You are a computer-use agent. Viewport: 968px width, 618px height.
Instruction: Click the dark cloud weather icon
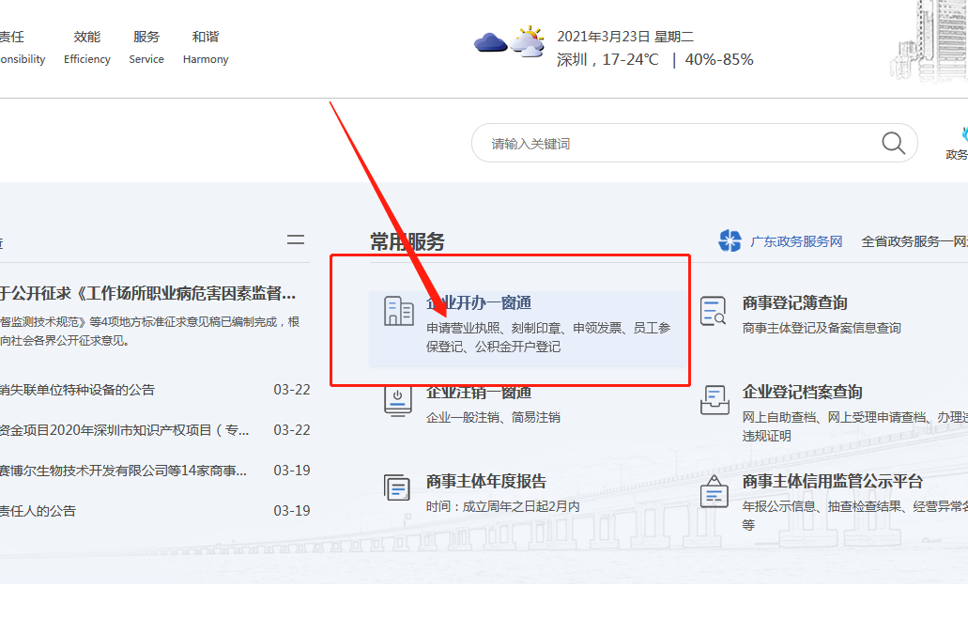(490, 41)
